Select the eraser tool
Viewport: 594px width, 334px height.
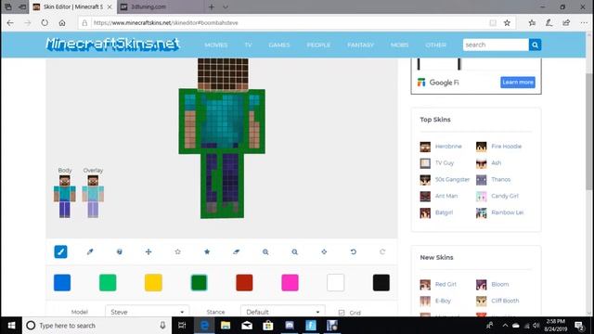[236, 251]
